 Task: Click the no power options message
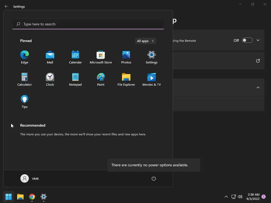tap(150, 165)
